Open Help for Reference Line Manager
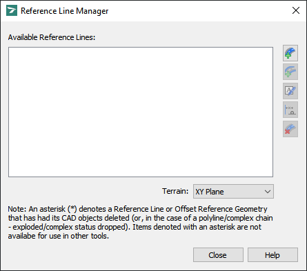The height and width of the screenshot is (271, 307). (273, 254)
